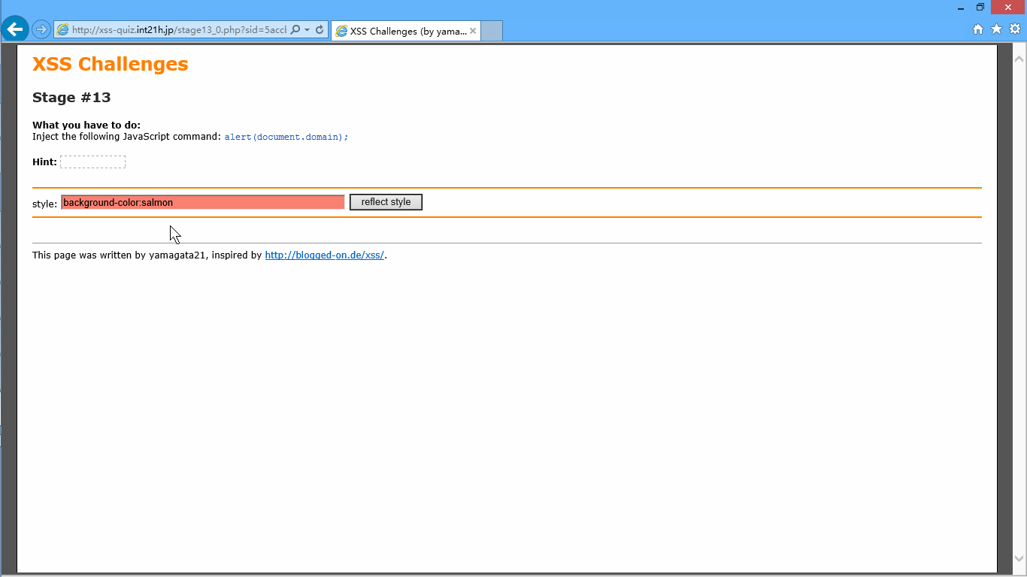The image size is (1027, 577).
Task: Click the browser Forward arrow button
Action: pyautogui.click(x=41, y=30)
